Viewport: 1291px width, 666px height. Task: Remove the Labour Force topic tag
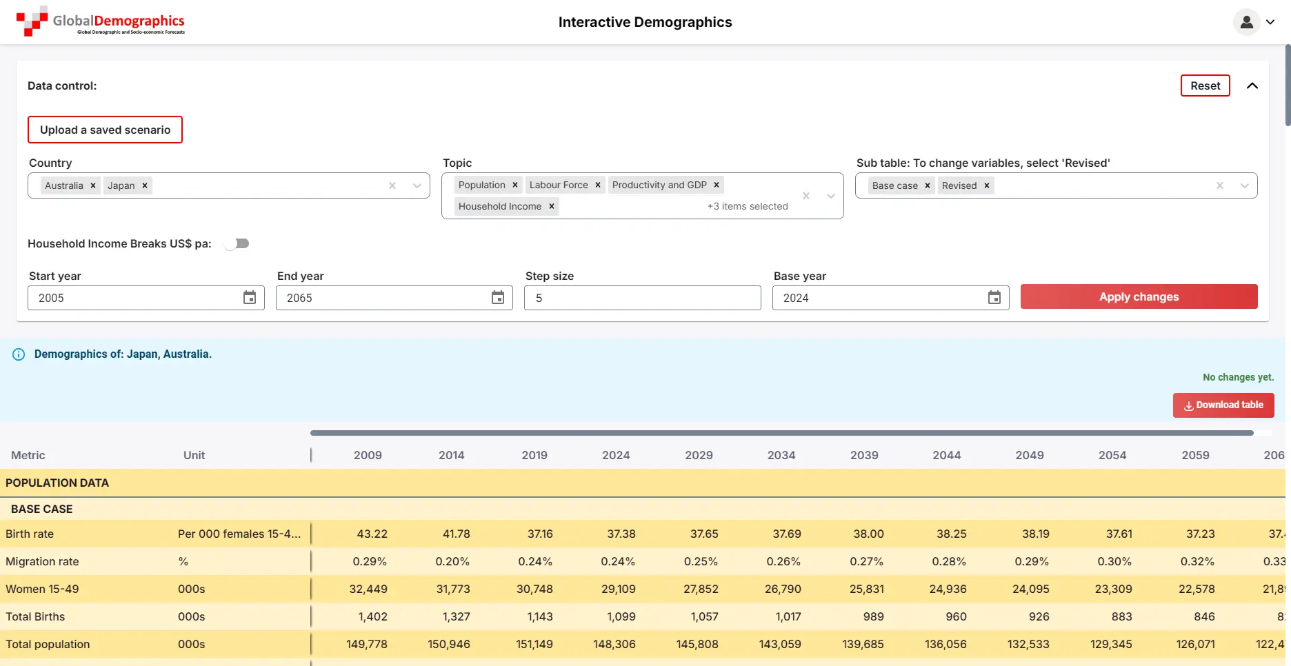pyautogui.click(x=598, y=185)
